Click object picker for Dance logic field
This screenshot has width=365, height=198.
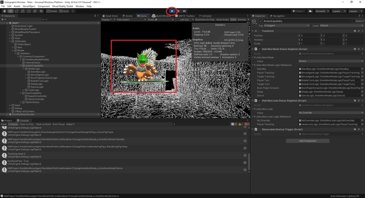(362, 96)
